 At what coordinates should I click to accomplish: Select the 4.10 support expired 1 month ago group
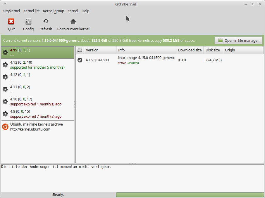click(x=37, y=102)
